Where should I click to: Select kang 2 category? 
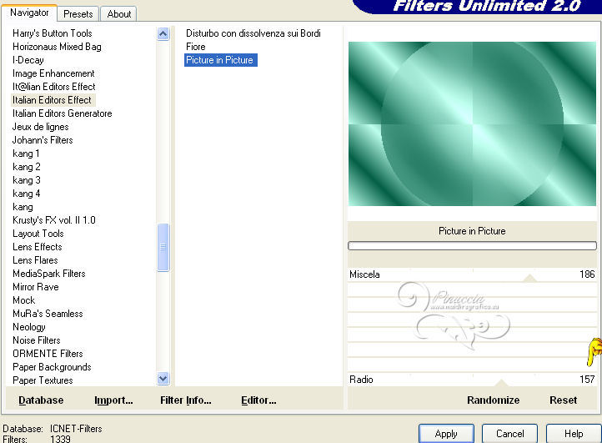[26, 167]
